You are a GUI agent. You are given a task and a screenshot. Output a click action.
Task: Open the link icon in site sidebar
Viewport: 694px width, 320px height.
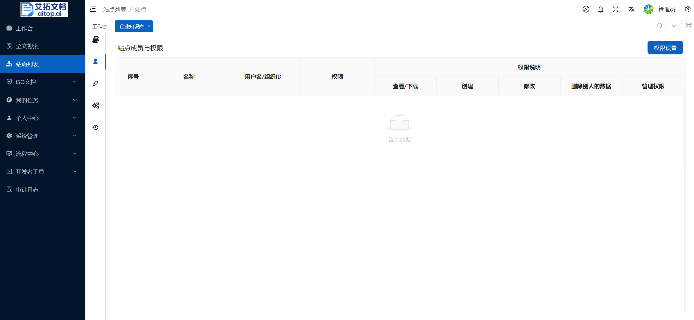[95, 84]
